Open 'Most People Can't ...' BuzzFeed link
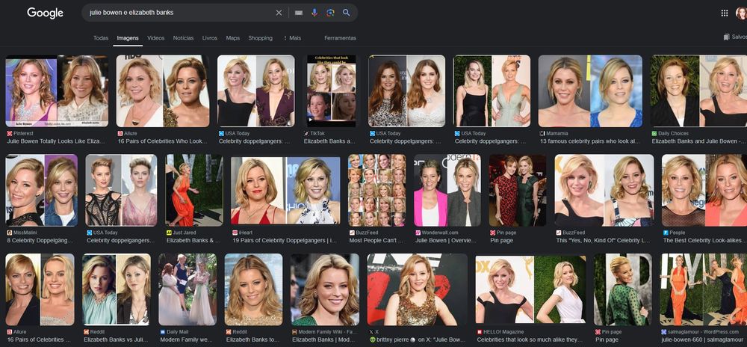This screenshot has height=347, width=747. pyautogui.click(x=376, y=241)
